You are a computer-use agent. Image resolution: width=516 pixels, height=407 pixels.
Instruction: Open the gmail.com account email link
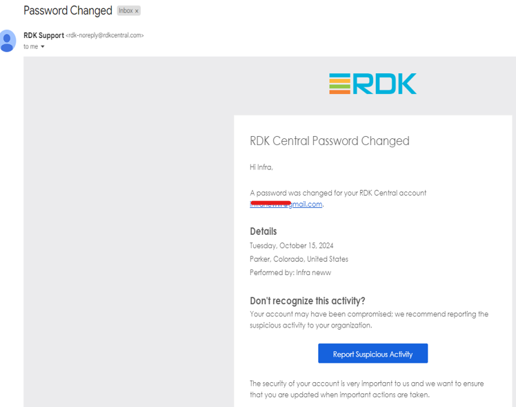coord(286,205)
